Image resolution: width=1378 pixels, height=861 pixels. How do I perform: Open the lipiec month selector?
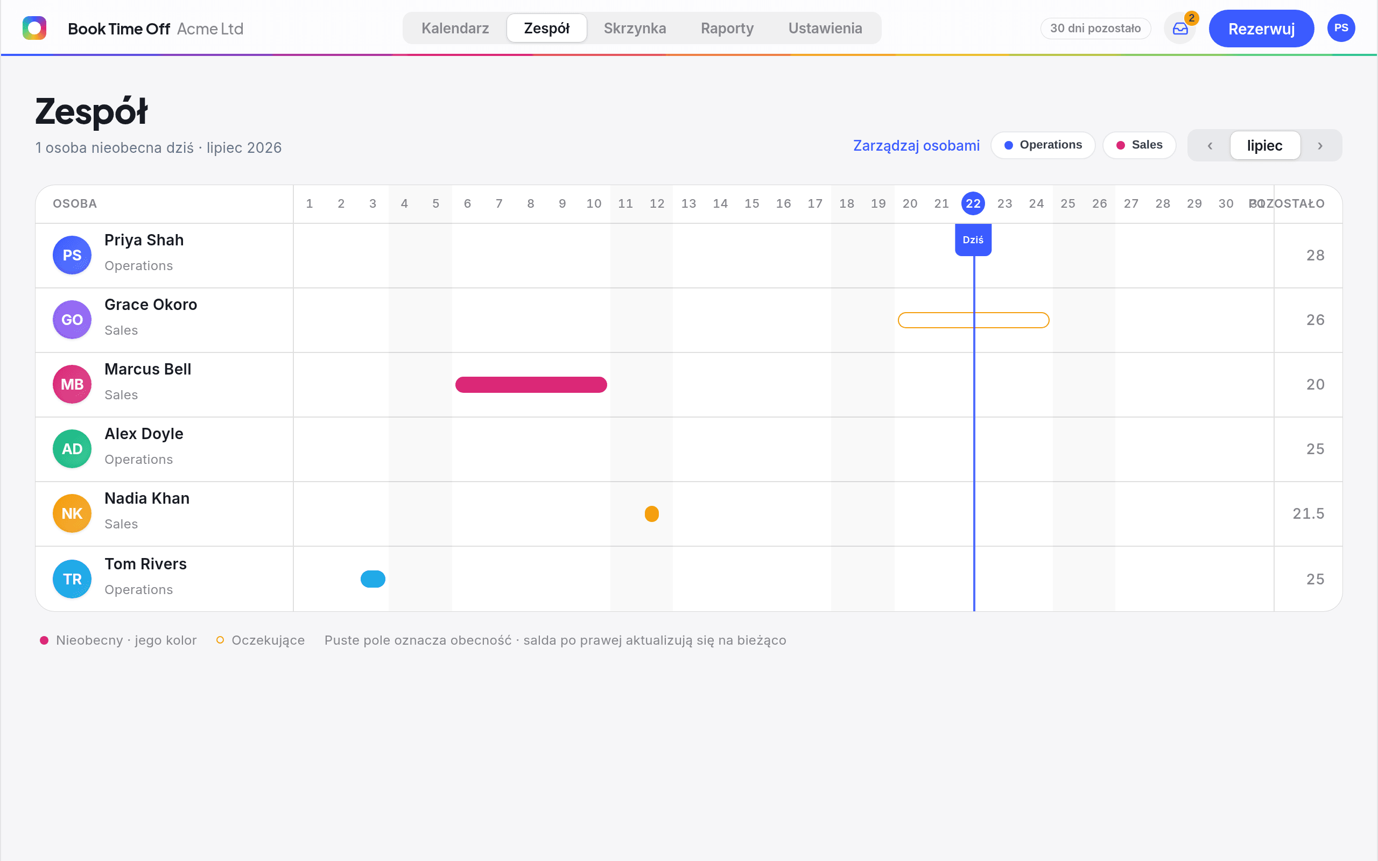click(1264, 146)
